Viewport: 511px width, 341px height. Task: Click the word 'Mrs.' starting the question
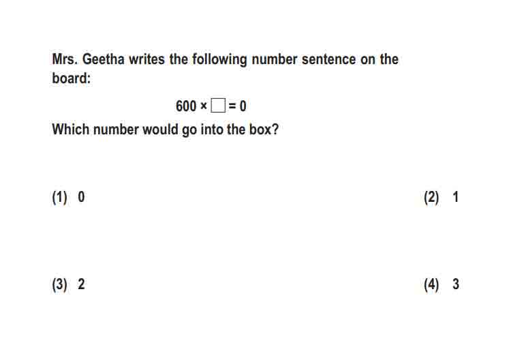[65, 59]
